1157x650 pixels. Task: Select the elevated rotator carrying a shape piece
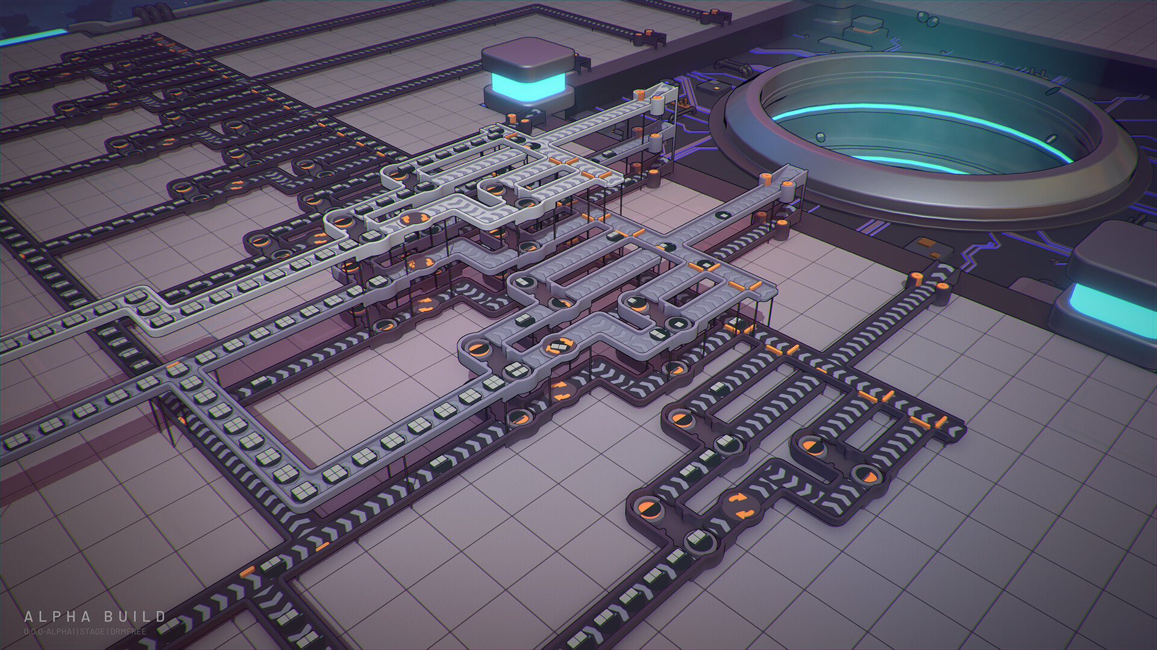coord(560,345)
